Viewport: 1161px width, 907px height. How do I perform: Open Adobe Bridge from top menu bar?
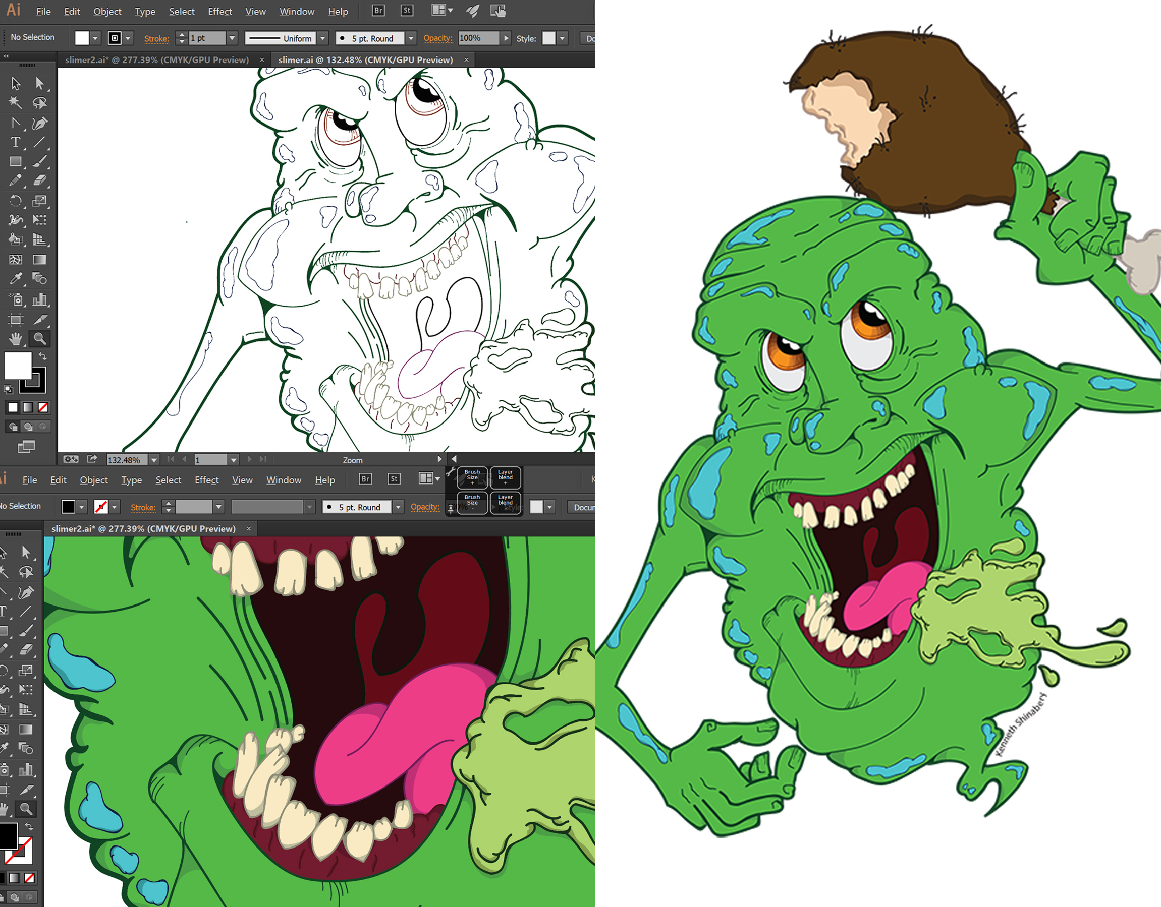pyautogui.click(x=378, y=11)
